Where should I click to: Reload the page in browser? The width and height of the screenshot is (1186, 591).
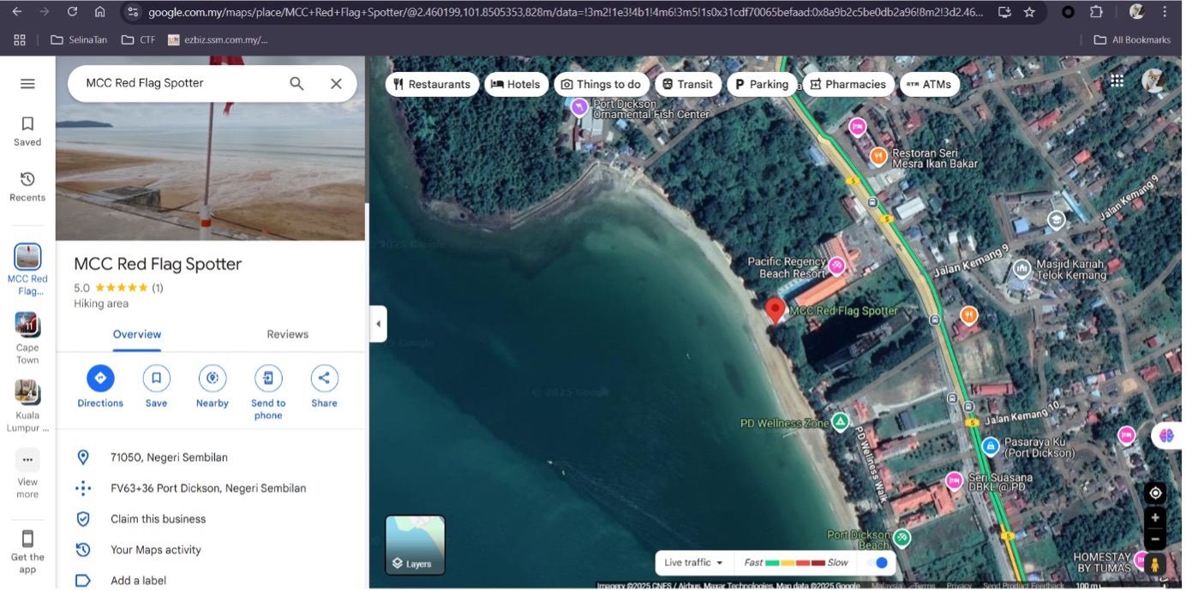[72, 12]
